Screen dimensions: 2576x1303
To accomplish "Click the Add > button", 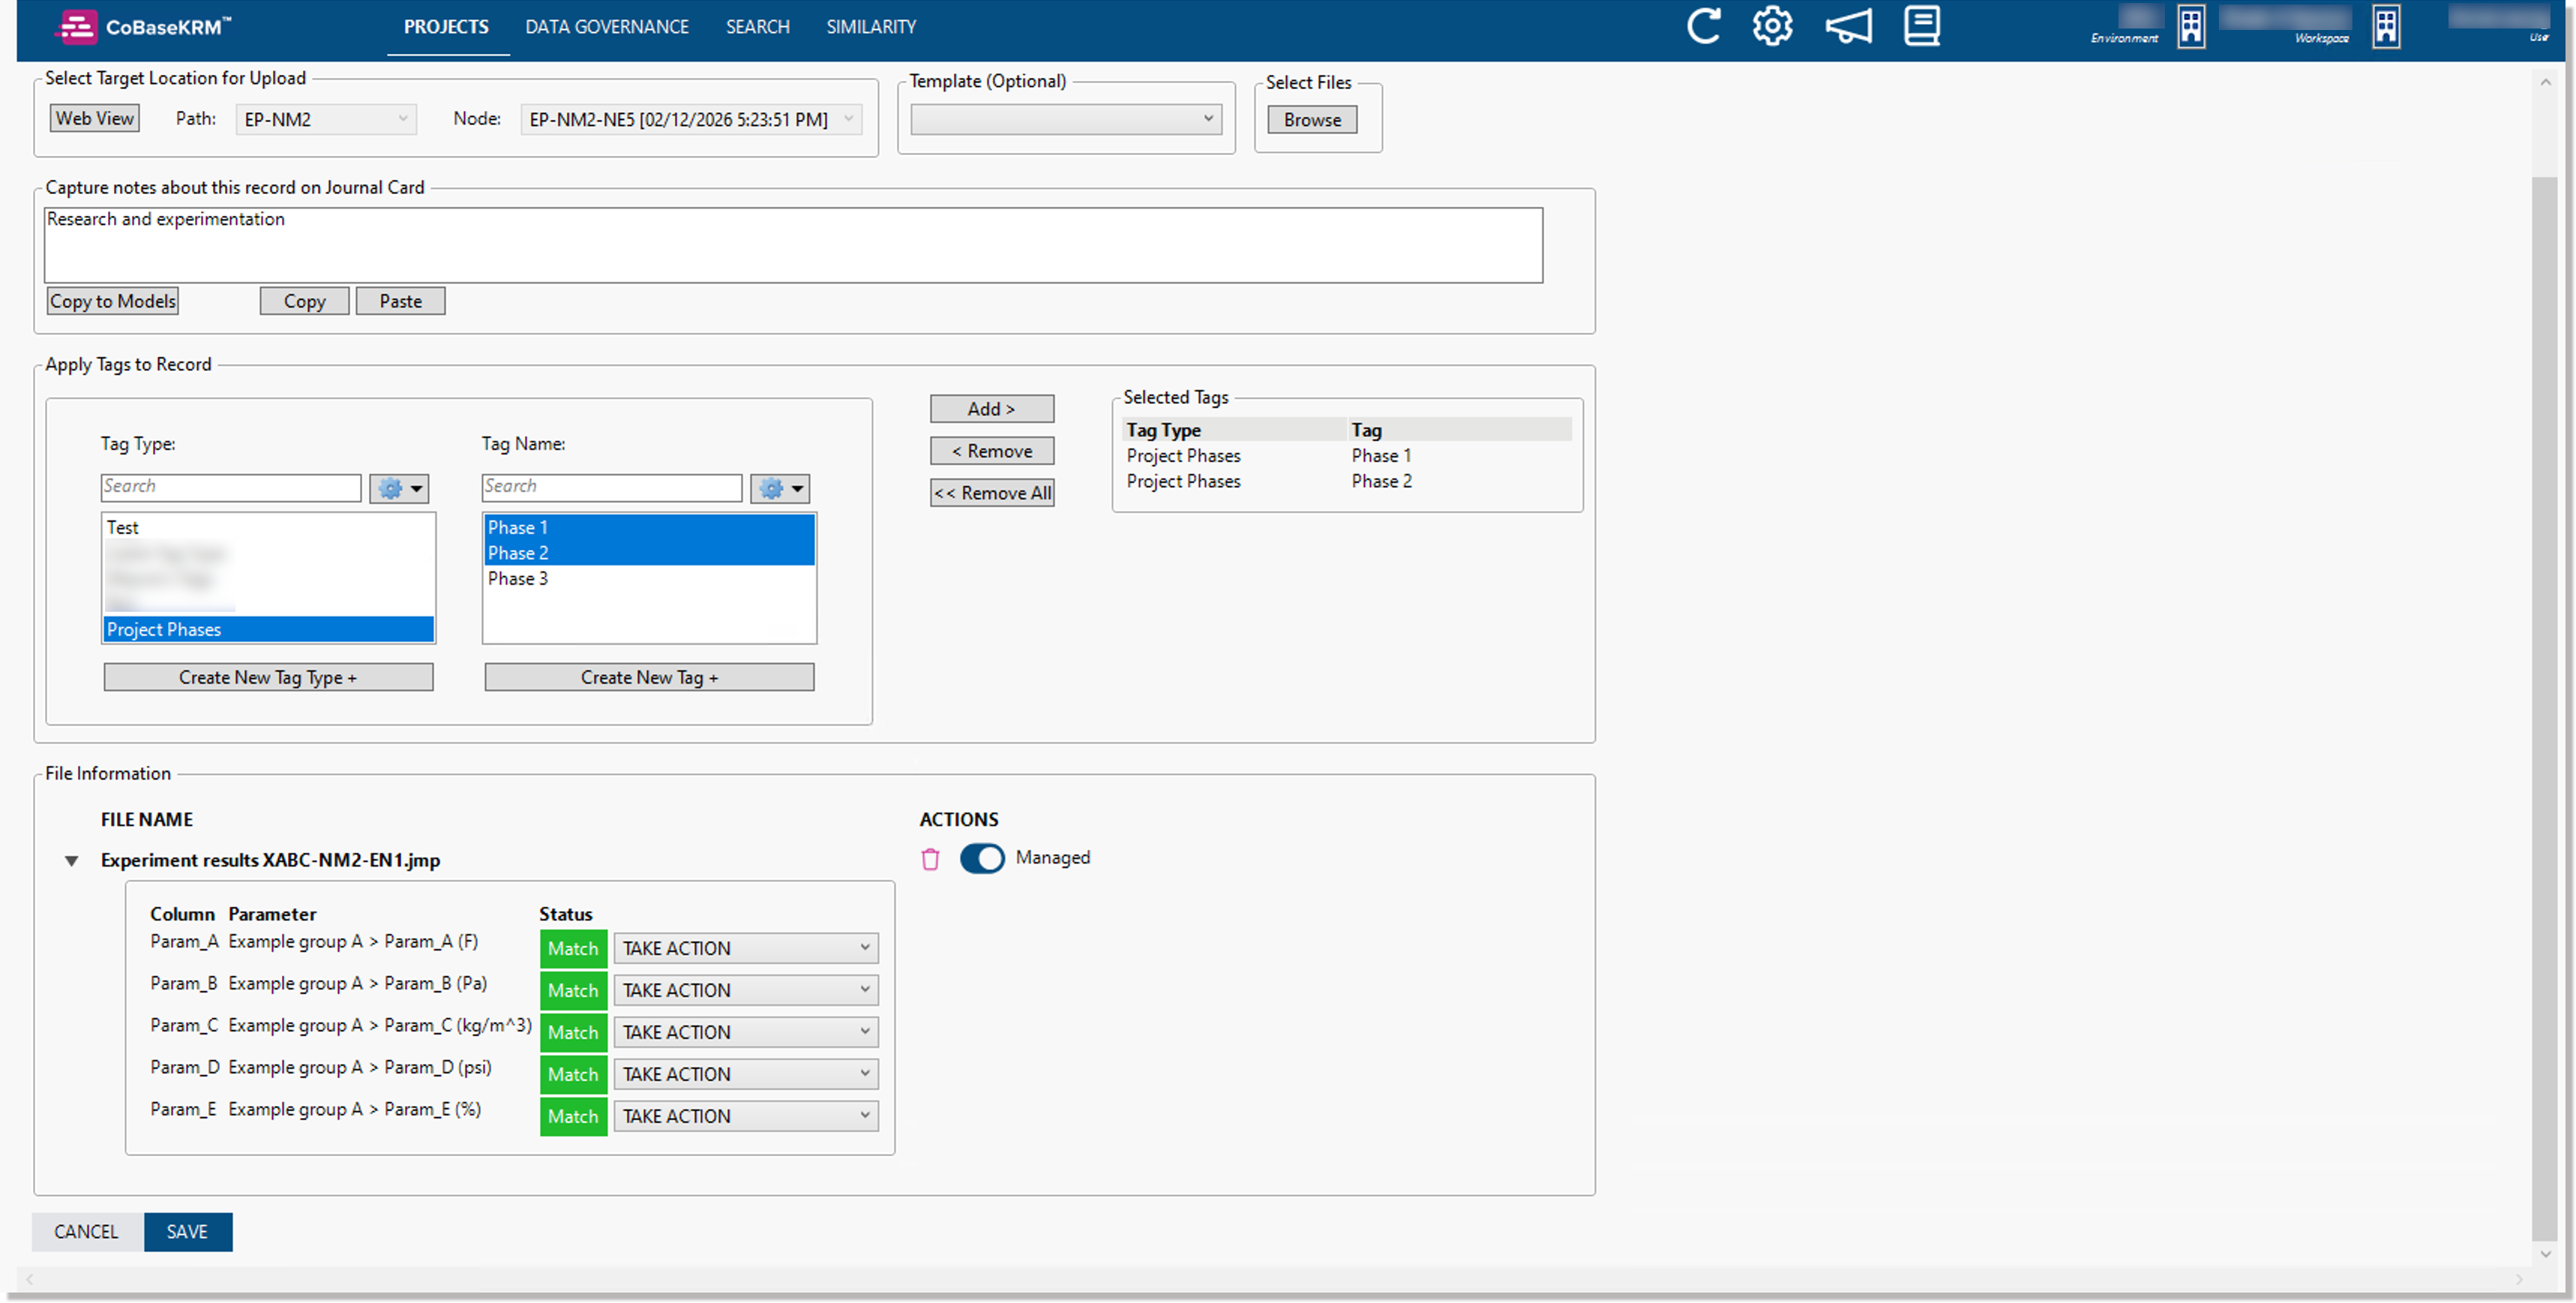I will 991,409.
